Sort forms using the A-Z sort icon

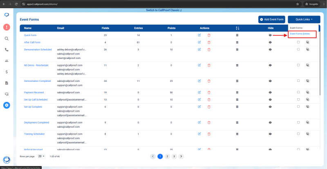click(237, 28)
